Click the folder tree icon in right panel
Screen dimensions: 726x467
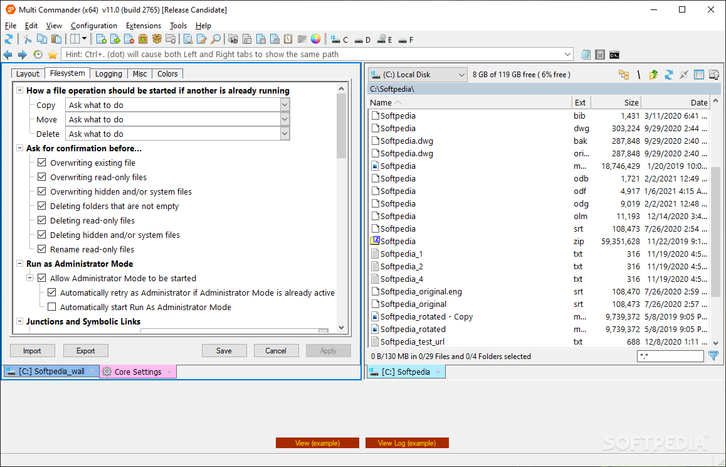pos(624,75)
